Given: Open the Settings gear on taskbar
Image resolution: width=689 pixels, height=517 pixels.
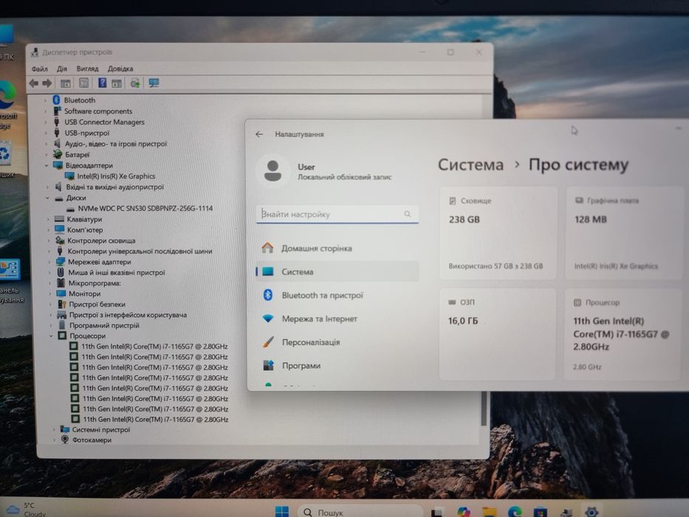Looking at the screenshot, I should click(592, 512).
